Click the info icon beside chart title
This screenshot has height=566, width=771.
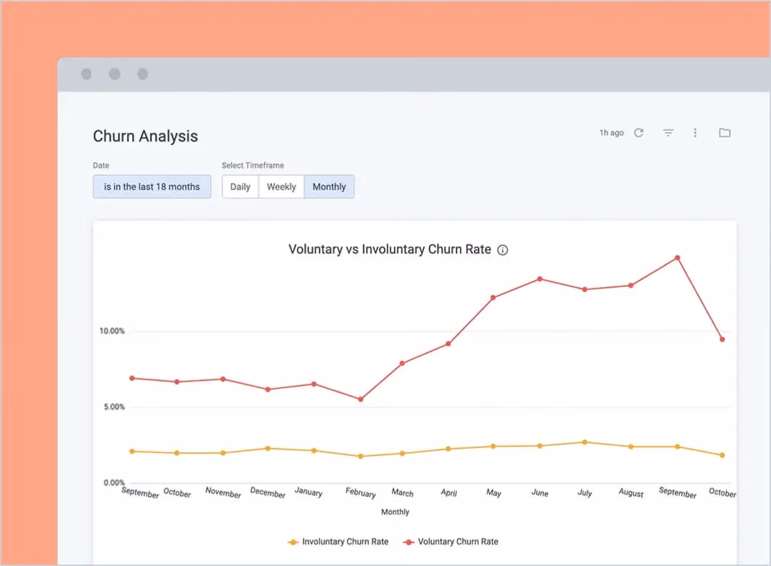point(503,250)
